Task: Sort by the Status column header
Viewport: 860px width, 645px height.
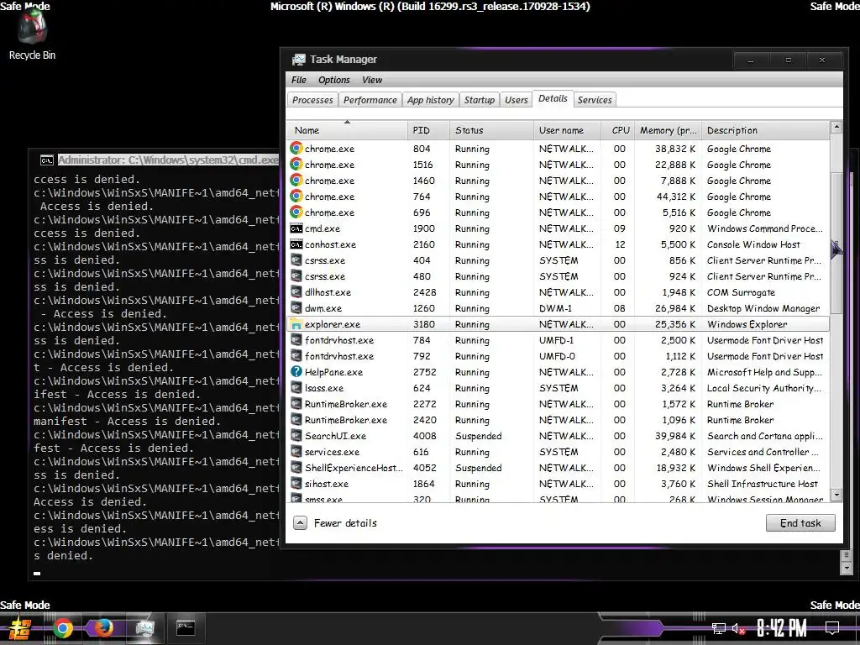Action: point(491,130)
